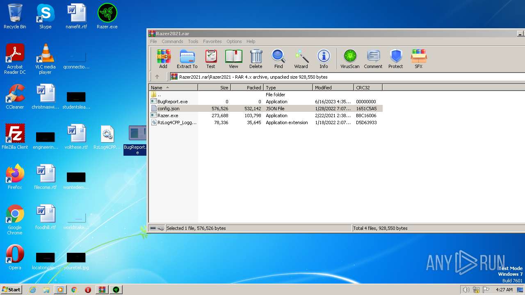
Task: Select the Acrobat Reader DC shortcut
Action: click(x=15, y=59)
